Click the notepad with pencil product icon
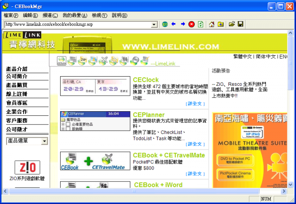 click(x=145, y=60)
